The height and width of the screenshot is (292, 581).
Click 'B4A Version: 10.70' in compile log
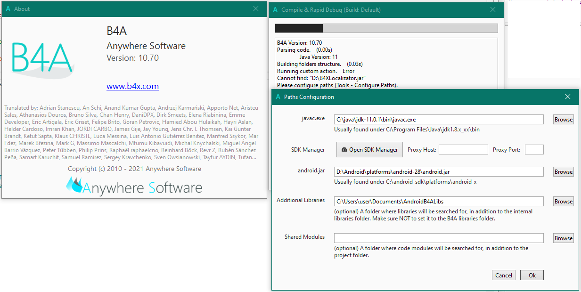300,43
